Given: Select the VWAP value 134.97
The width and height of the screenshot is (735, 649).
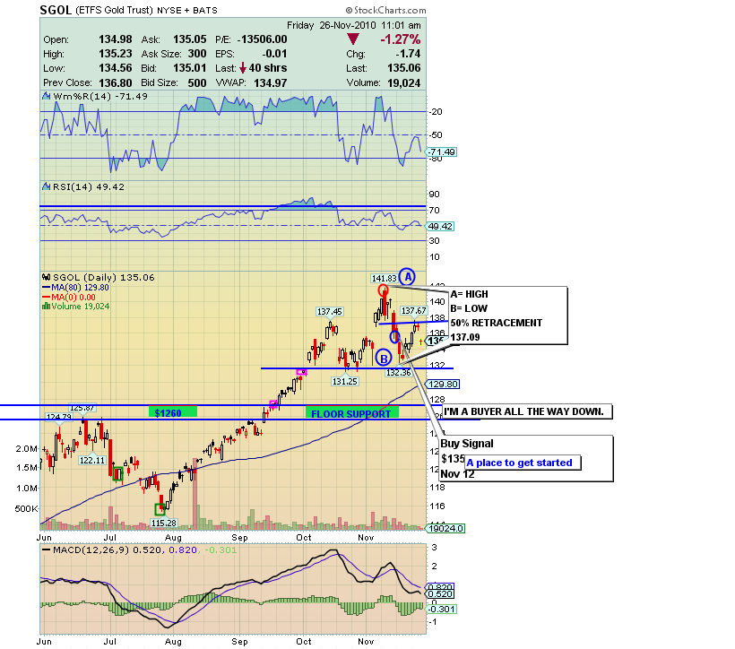Looking at the screenshot, I should 271,83.
